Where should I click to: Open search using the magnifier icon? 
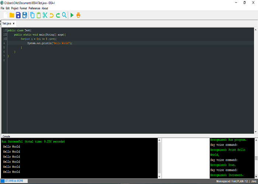coord(64,15)
